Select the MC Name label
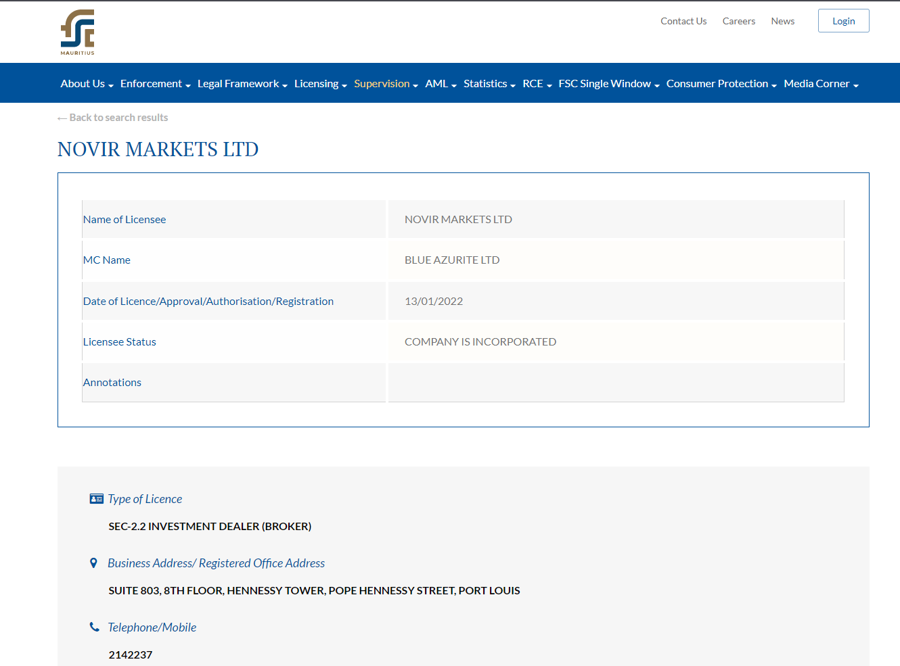900x666 pixels. (x=107, y=260)
